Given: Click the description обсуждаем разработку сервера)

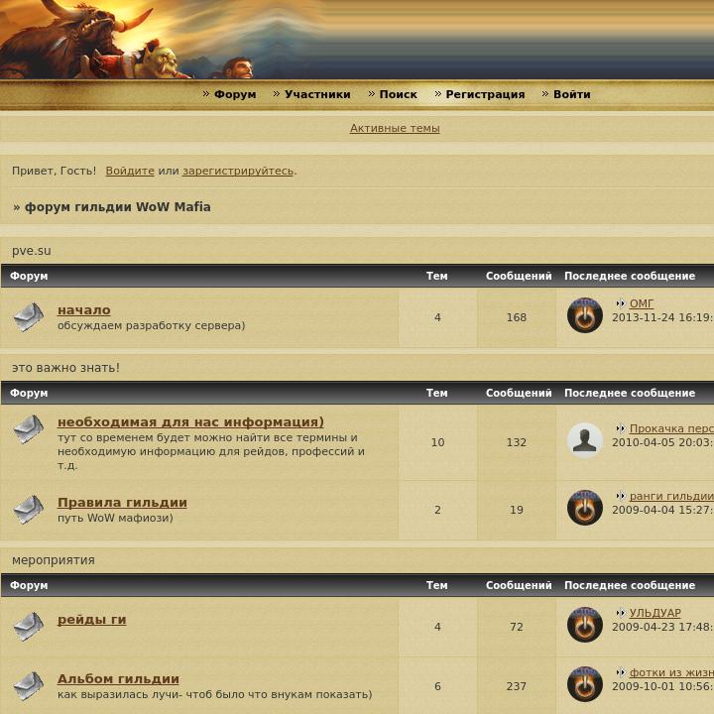Looking at the screenshot, I should (x=151, y=325).
